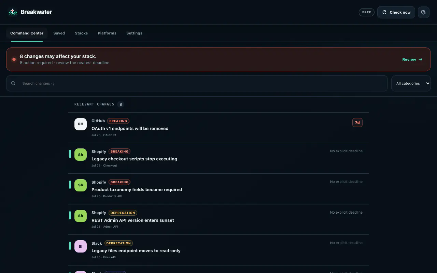Open Legacy checkout scripts stop executing

tap(134, 159)
